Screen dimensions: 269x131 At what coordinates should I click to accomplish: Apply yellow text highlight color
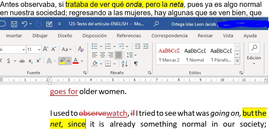62,61
